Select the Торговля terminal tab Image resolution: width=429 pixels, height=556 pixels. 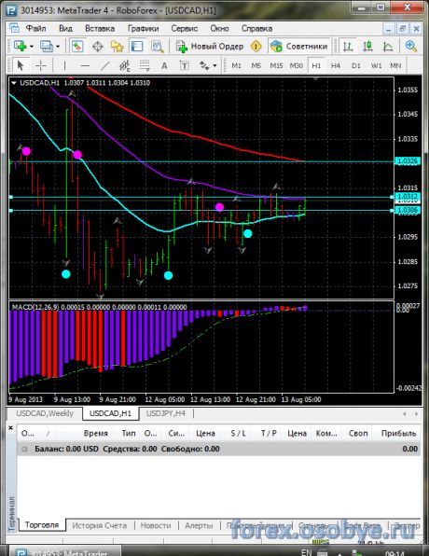click(x=42, y=525)
